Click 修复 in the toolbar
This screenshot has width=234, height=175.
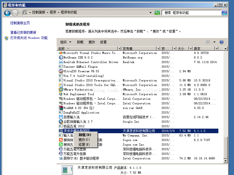[x=103, y=42]
